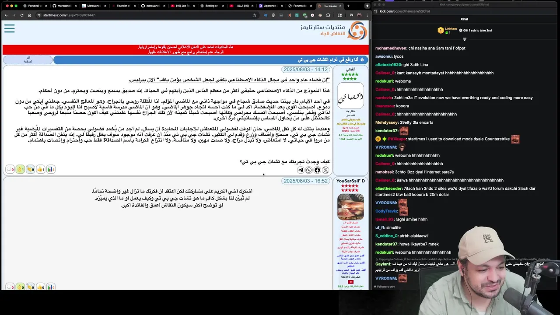The width and height of the screenshot is (560, 315).
Task: Click the second post timestamp 16:52
Action: coord(305,181)
